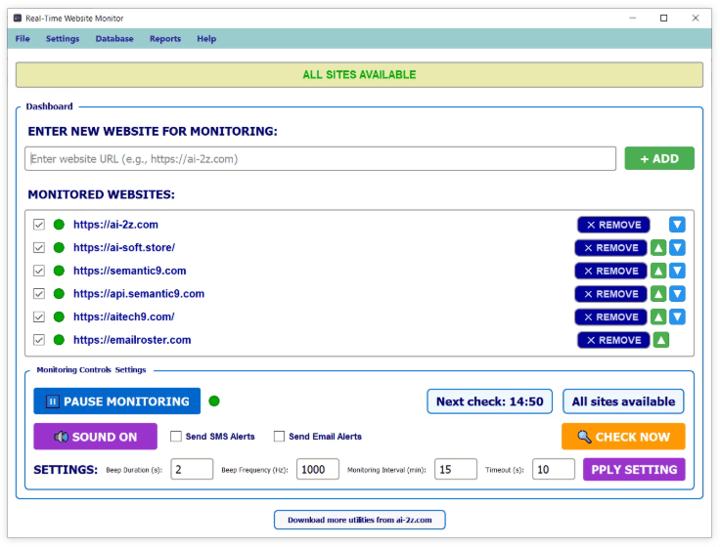This screenshot has height=547, width=720.
Task: Remove emailroster.com from monitoring
Action: (613, 340)
